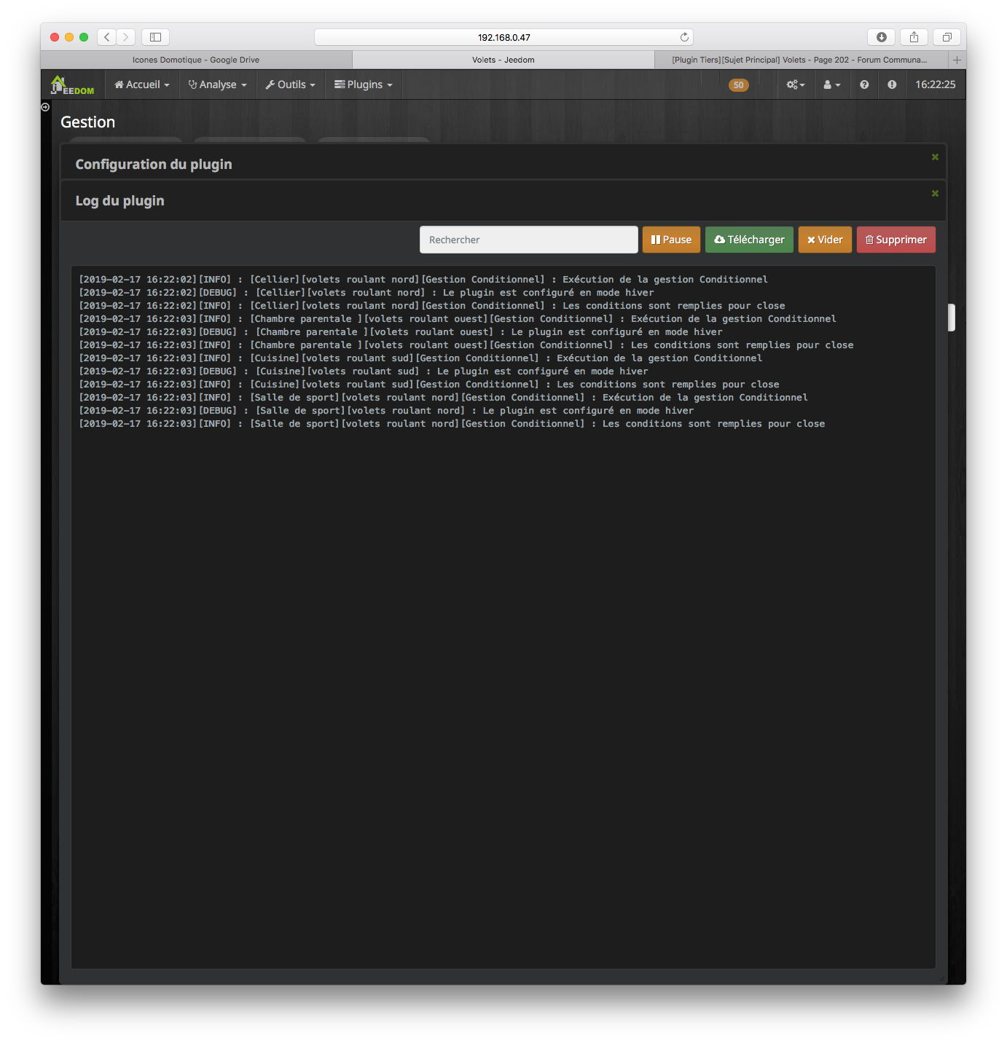Click the exclamation info icon in navbar
The width and height of the screenshot is (1007, 1043).
(892, 84)
